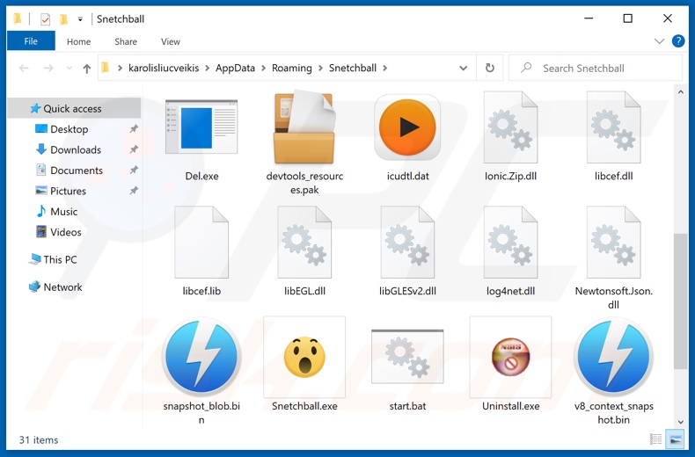Screen dimensions: 695x457
Task: Select snapshot_blob.bin lightning icon
Action: tap(201, 357)
